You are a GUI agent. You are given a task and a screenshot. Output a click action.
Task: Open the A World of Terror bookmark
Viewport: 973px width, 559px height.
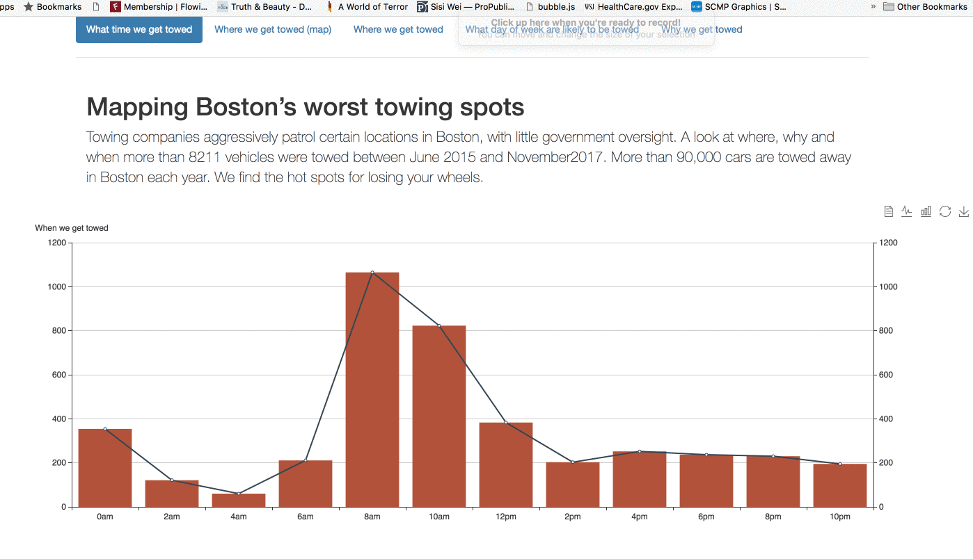tap(367, 7)
